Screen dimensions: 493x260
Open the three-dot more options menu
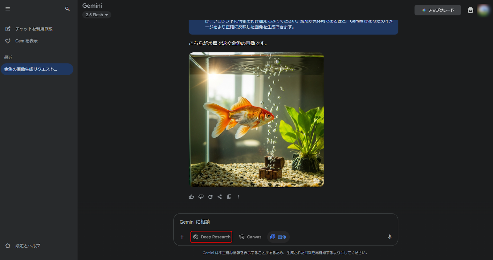coord(239,197)
